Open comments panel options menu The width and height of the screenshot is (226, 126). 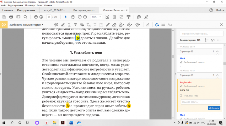click(219, 40)
